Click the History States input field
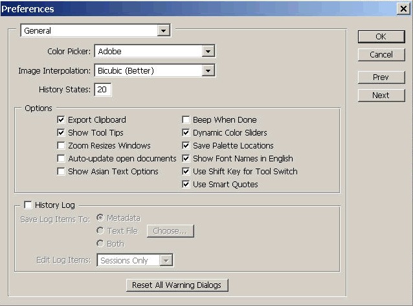 click(x=103, y=90)
